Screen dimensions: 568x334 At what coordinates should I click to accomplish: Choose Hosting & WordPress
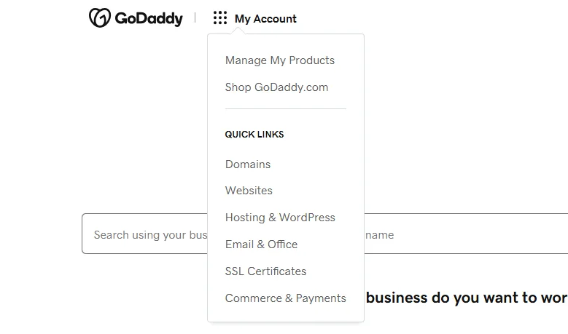pyautogui.click(x=280, y=218)
